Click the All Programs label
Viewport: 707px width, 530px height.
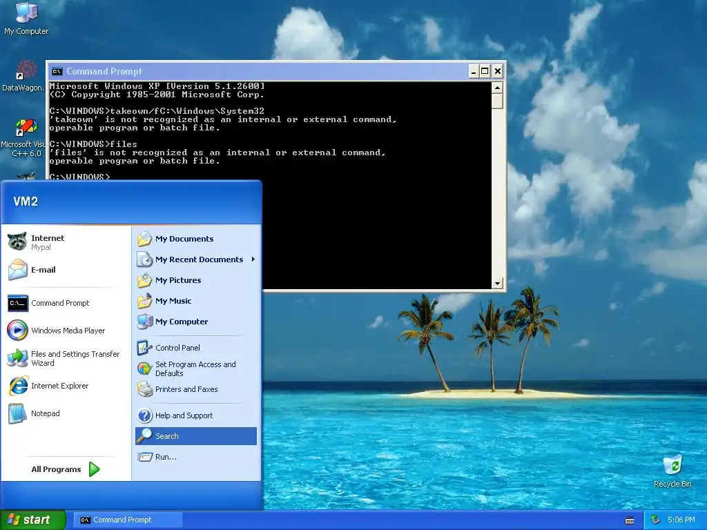click(x=56, y=469)
